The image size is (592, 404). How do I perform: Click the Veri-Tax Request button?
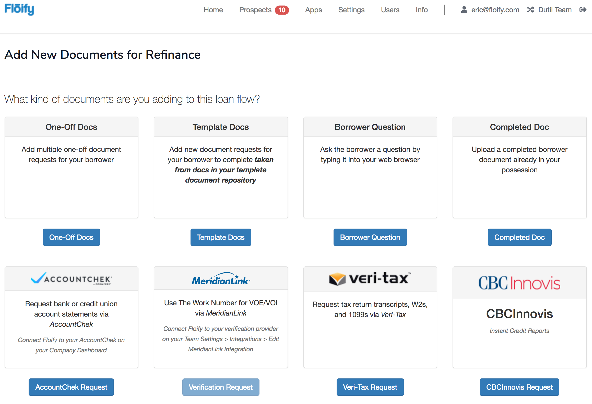370,387
